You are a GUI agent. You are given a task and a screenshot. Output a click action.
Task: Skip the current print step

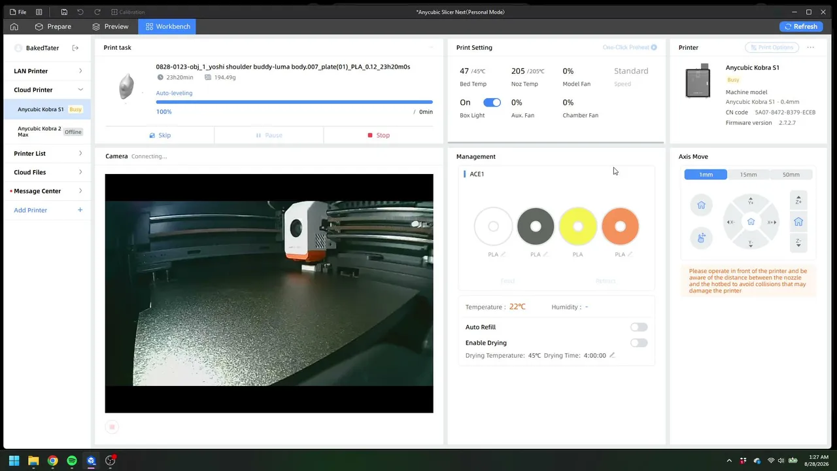coord(160,135)
